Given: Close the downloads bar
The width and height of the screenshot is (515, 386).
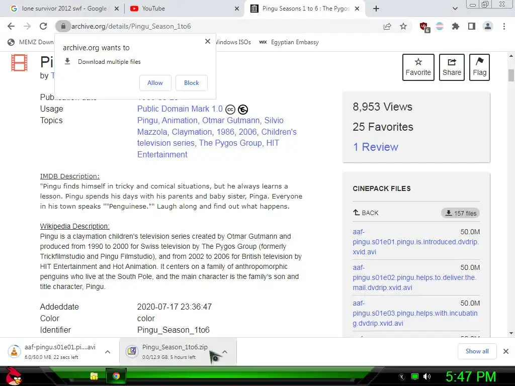Looking at the screenshot, I should 506,351.
